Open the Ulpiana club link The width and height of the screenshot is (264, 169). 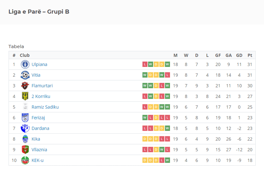39,64
